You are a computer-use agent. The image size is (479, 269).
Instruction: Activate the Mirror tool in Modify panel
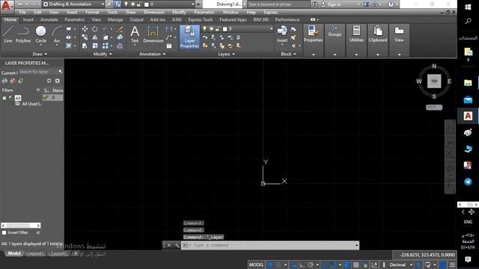coord(95,37)
